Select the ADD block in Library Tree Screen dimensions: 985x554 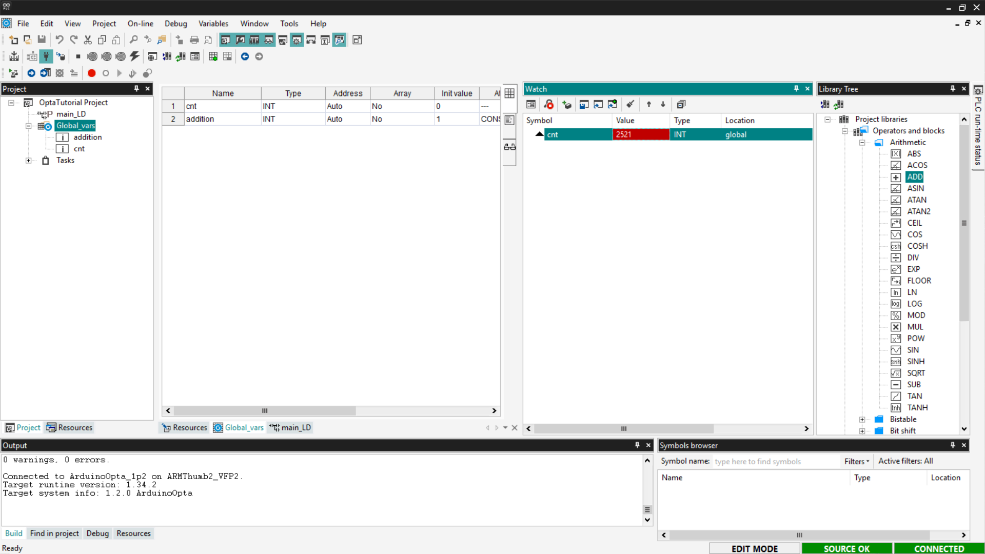pos(914,177)
